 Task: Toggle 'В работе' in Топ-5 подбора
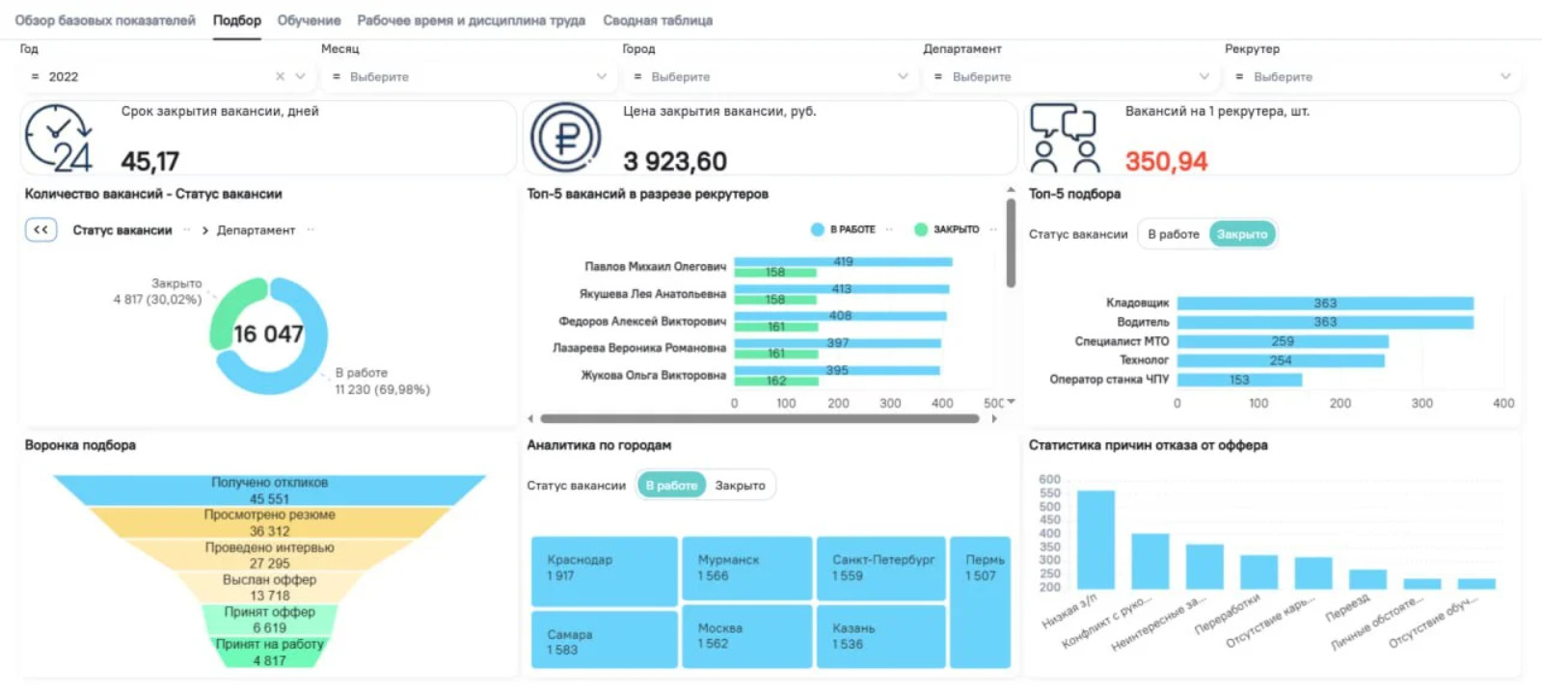coord(1173,234)
